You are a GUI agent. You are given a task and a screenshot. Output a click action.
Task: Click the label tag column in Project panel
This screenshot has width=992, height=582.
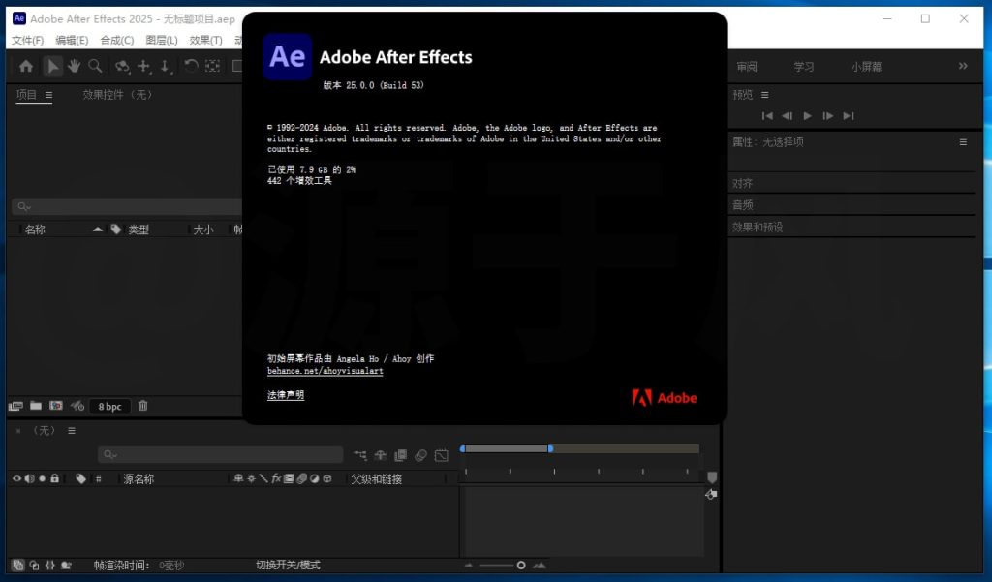pyautogui.click(x=116, y=229)
